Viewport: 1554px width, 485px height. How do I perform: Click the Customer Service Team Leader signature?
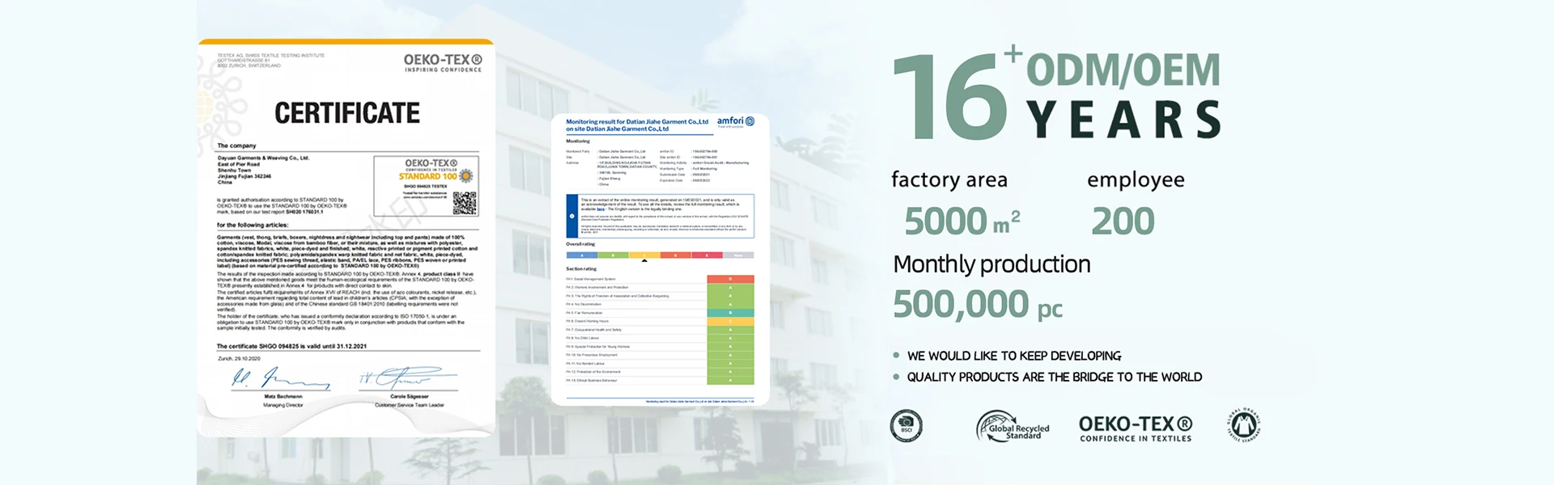(x=408, y=377)
